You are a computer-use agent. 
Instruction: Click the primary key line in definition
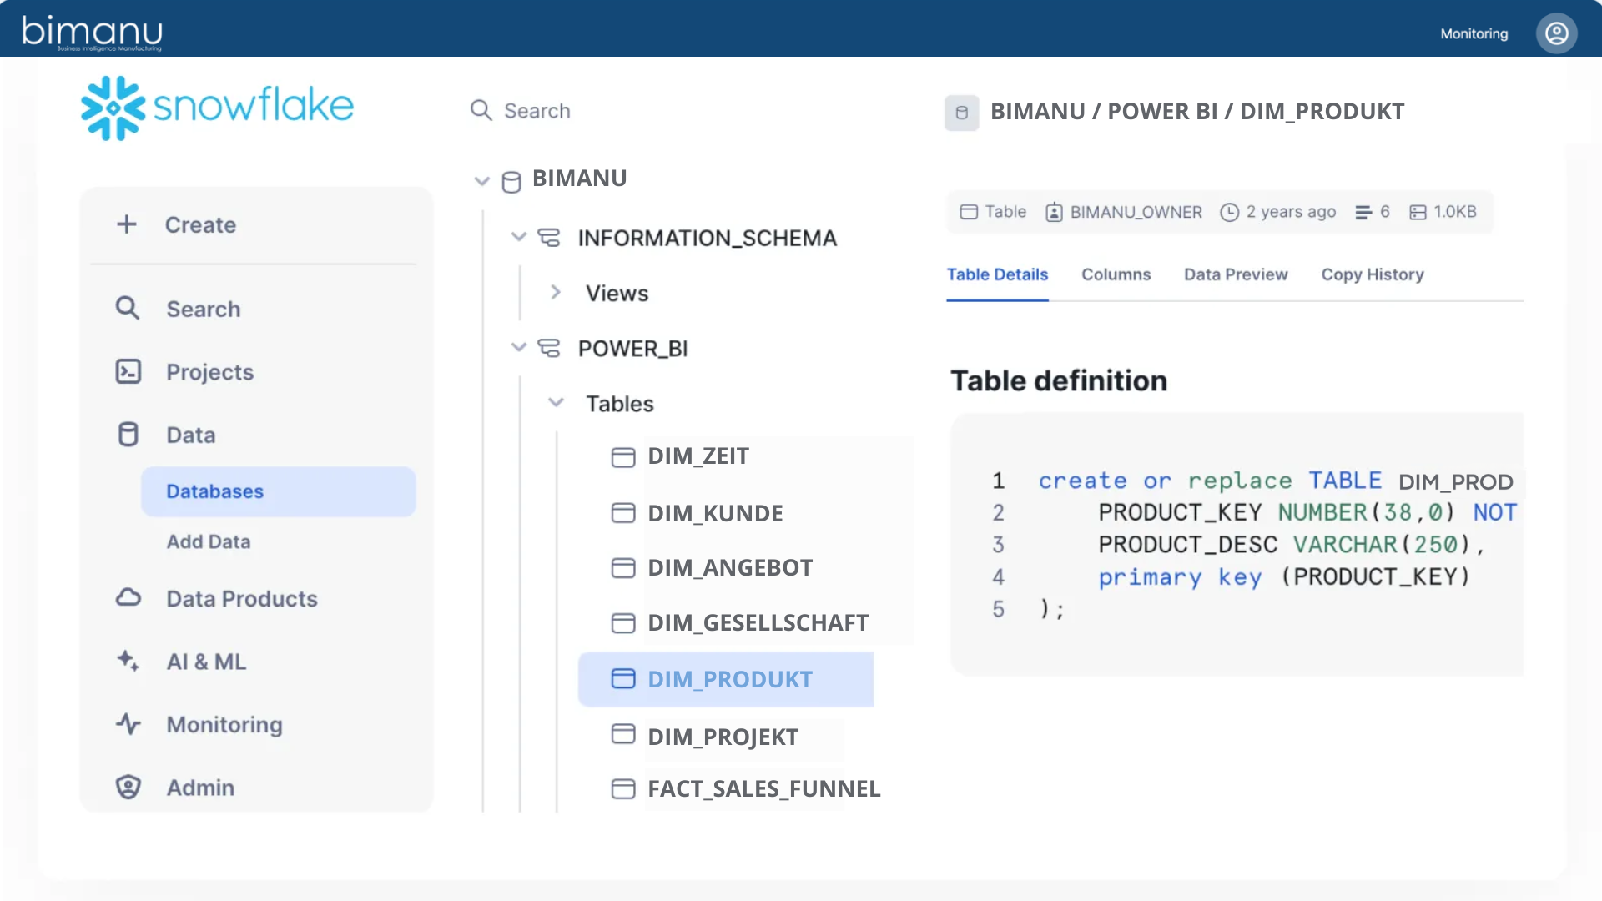click(x=1284, y=577)
